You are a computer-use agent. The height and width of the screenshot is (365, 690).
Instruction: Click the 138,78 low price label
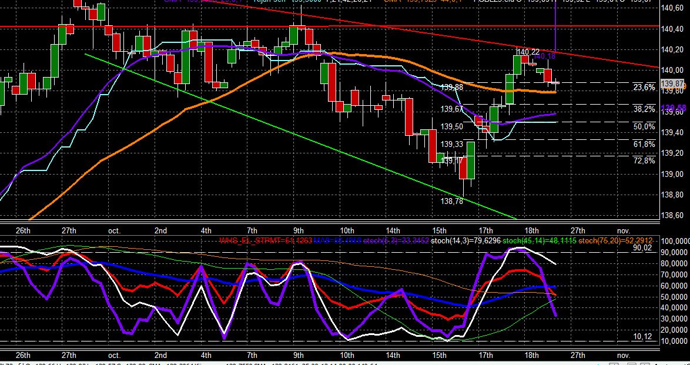click(452, 201)
